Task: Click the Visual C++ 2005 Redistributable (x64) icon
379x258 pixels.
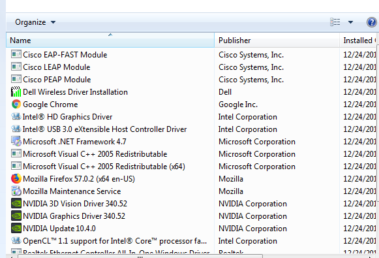Action: [x=16, y=166]
